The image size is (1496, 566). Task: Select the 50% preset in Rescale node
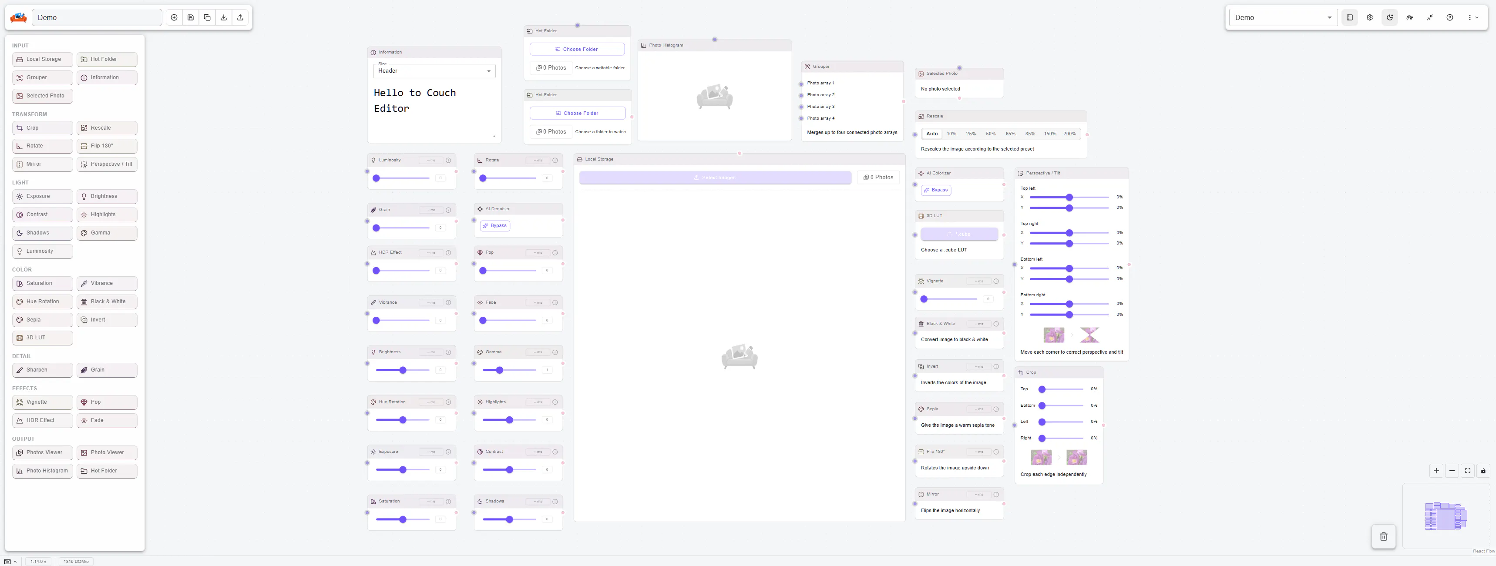[991, 134]
